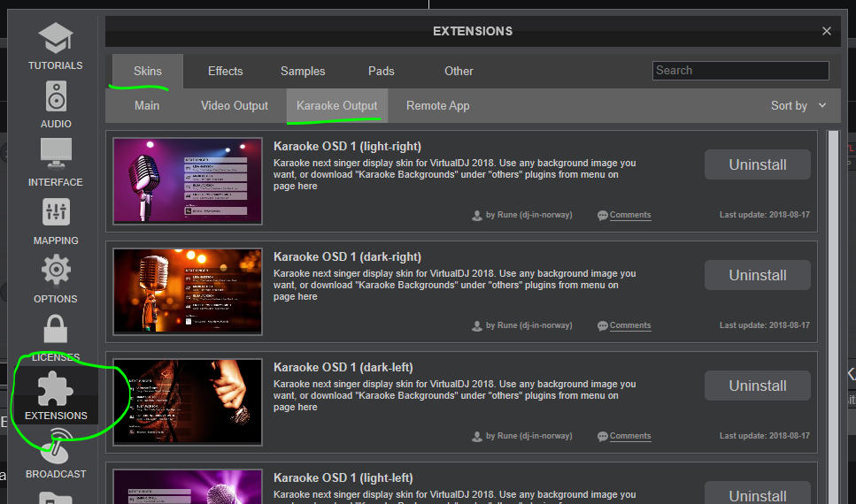Open Comments for Karaoke OSD dark-left

[x=630, y=436]
